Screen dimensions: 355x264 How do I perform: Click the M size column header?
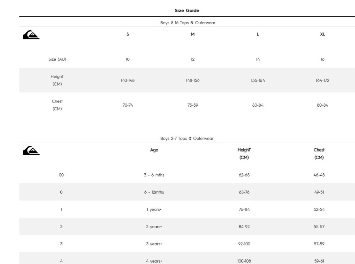click(193, 35)
